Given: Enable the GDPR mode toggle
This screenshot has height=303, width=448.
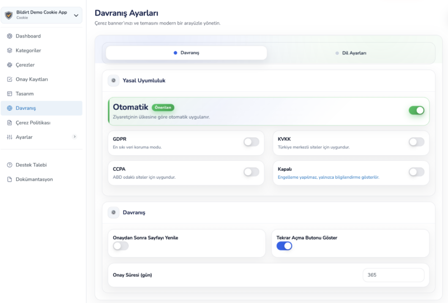Looking at the screenshot, I should [251, 142].
